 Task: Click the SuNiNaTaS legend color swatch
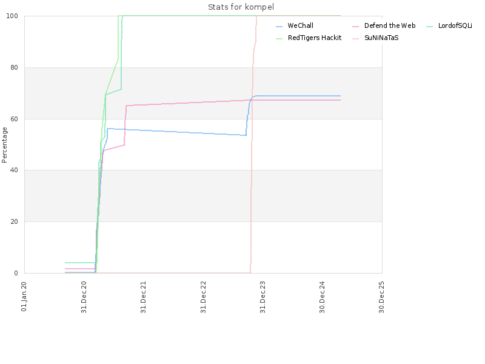pos(355,39)
